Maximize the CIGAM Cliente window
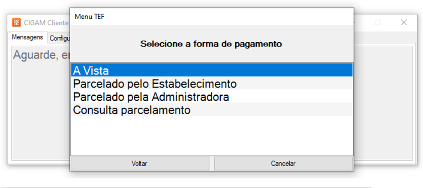Screen dimensions: 423x188 378,23
